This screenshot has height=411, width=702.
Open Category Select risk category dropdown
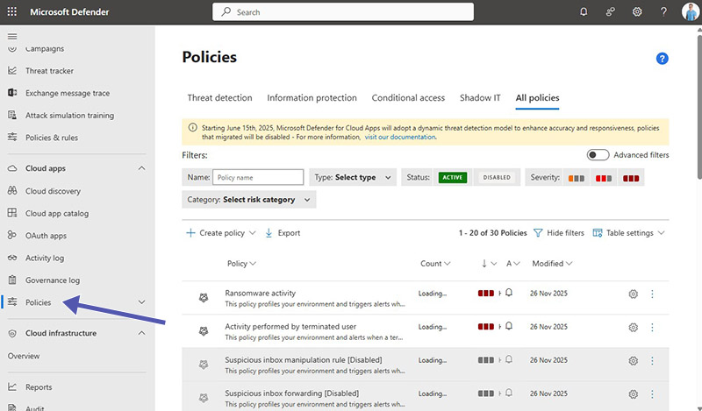(x=249, y=200)
